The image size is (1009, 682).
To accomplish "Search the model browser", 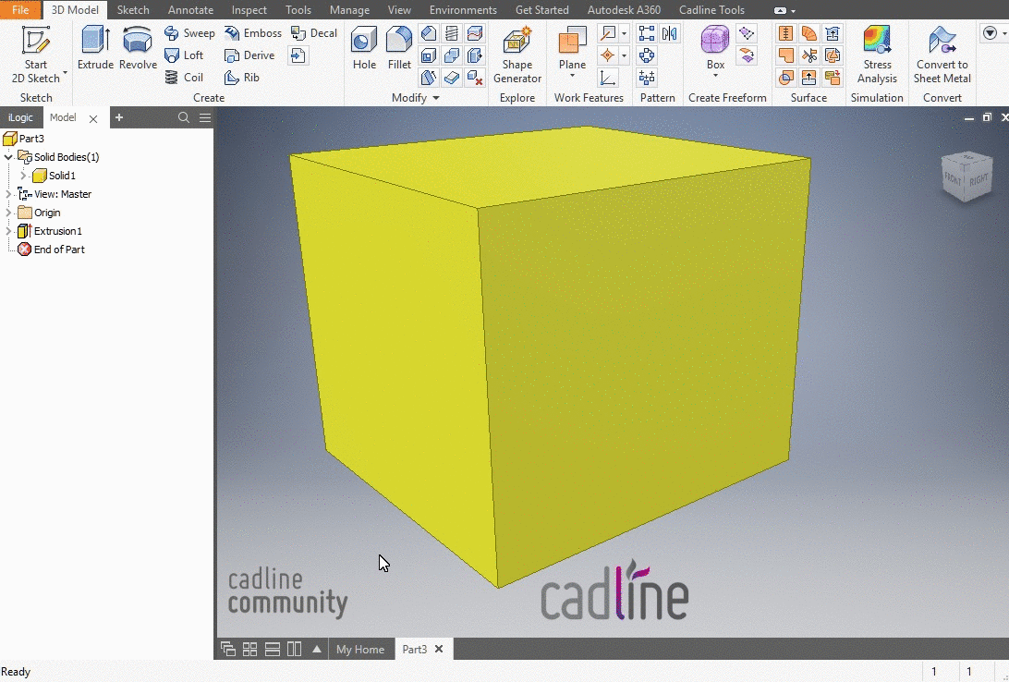I will (x=183, y=117).
